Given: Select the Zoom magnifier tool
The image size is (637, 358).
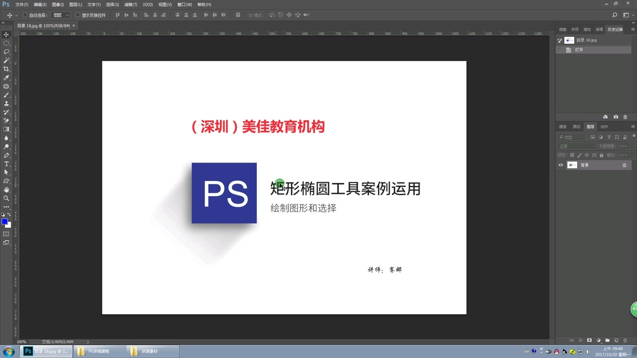Looking at the screenshot, I should 6,198.
